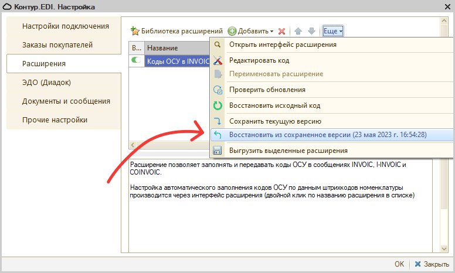
Task: Move extension up with the arrow icon
Action: pyautogui.click(x=298, y=31)
